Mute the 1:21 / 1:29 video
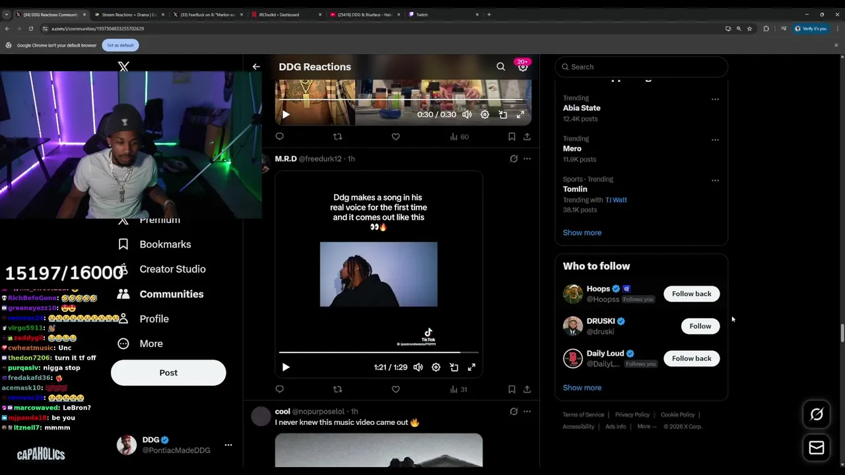 point(418,367)
